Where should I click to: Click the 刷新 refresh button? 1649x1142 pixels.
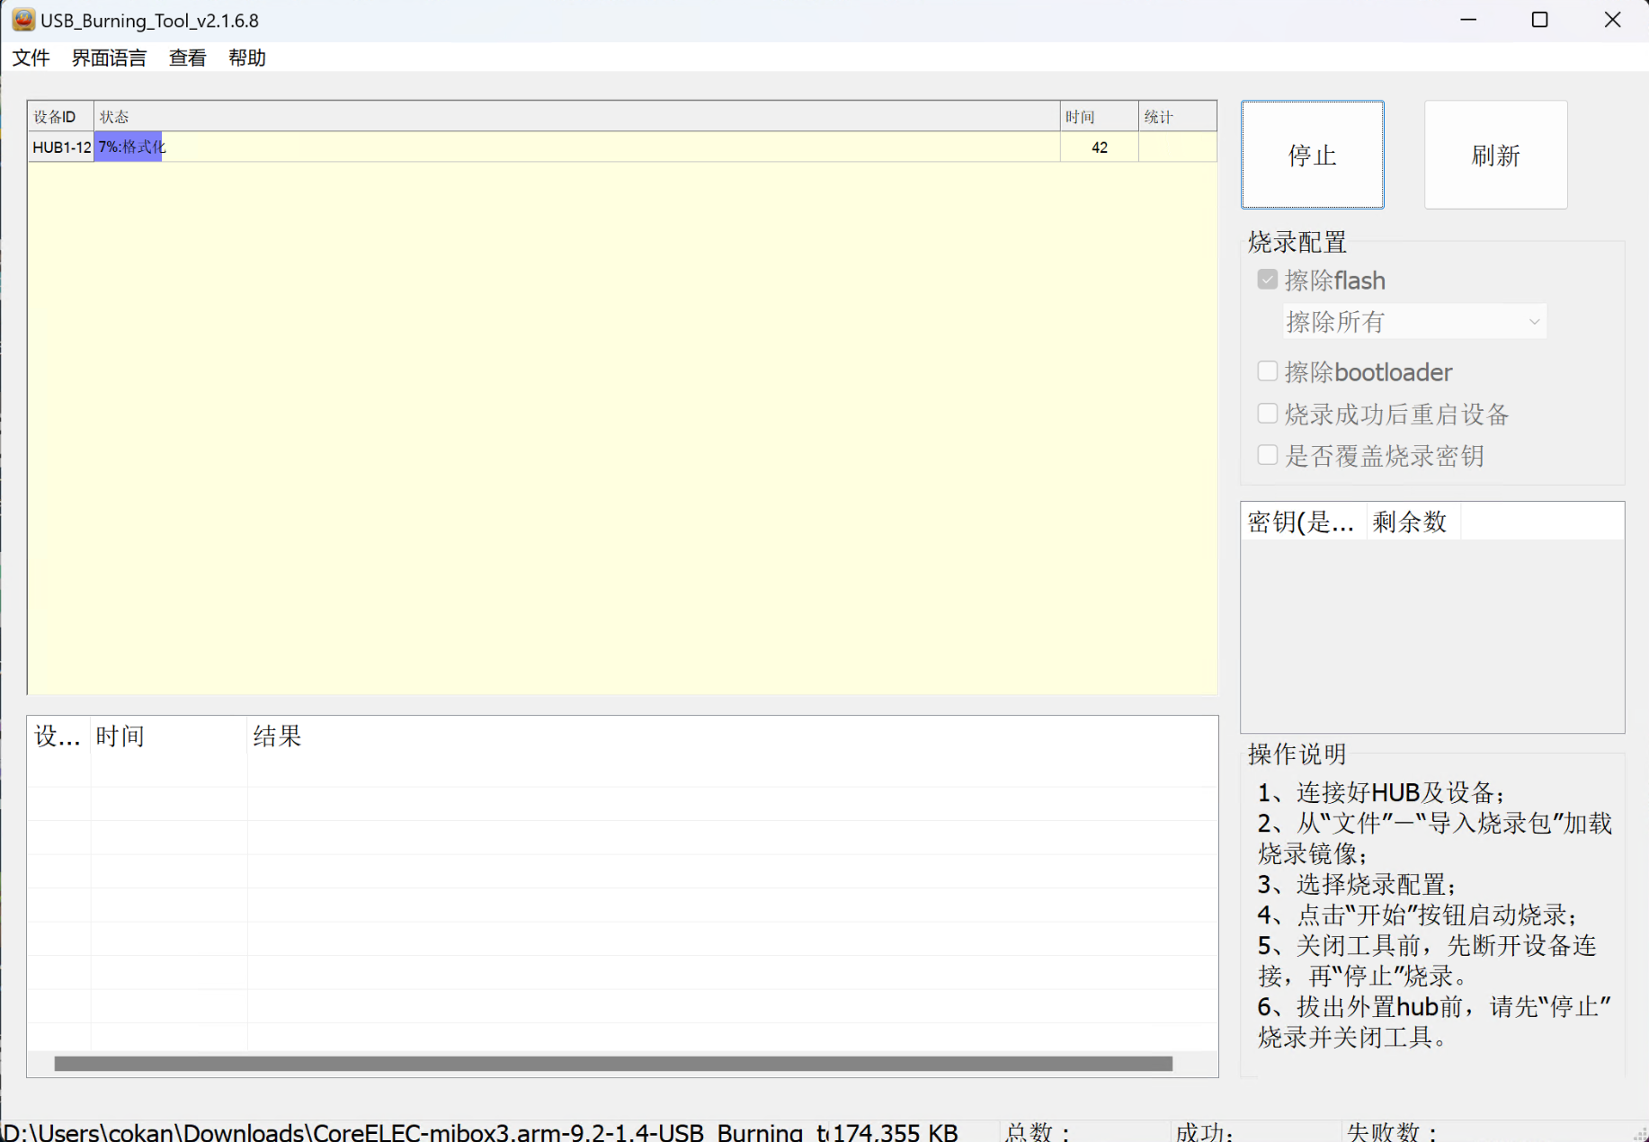click(1495, 155)
